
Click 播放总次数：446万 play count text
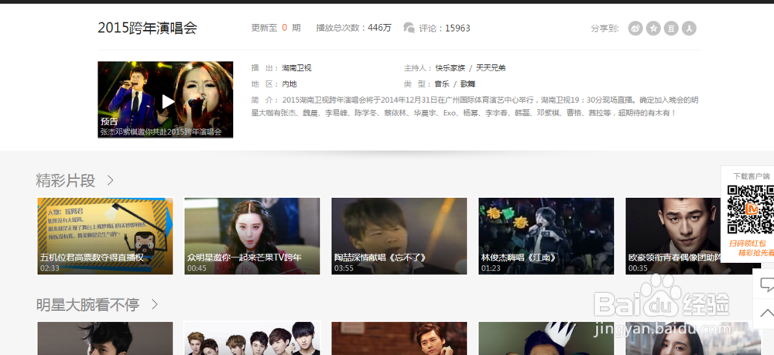click(x=354, y=28)
